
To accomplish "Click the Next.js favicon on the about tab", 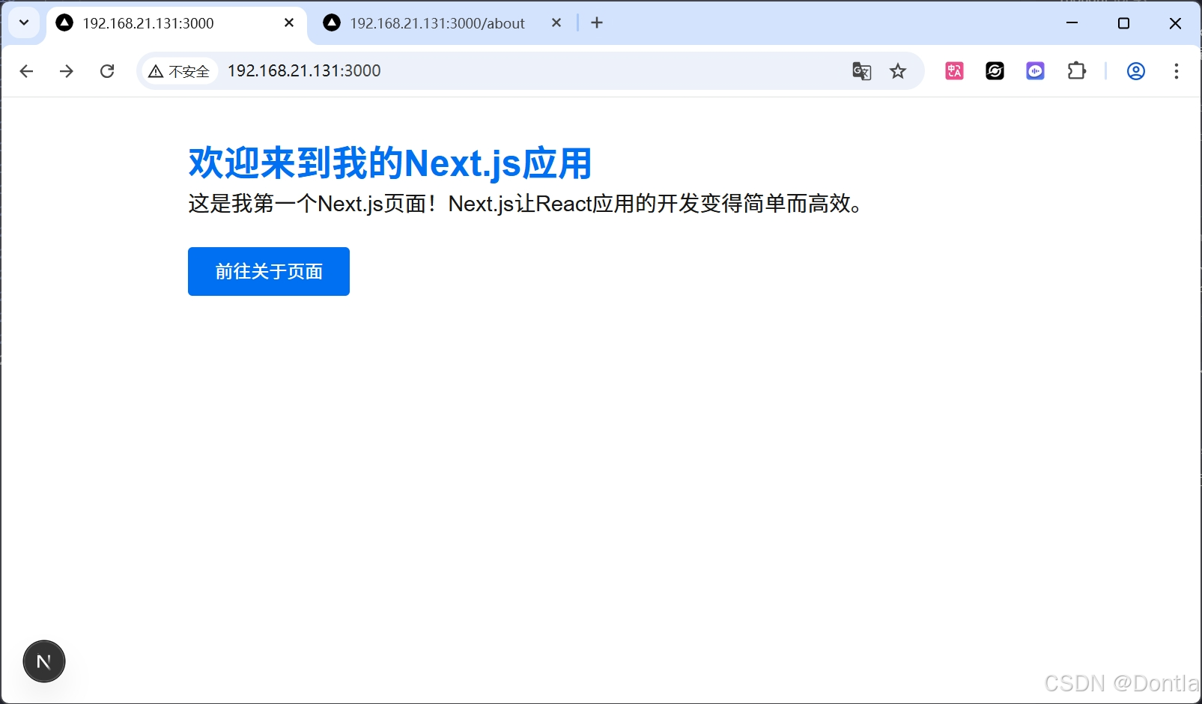I will (x=332, y=23).
